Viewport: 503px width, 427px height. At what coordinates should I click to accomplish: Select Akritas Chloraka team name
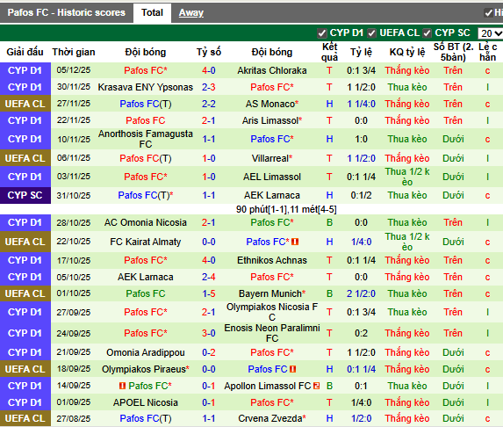coord(272,70)
